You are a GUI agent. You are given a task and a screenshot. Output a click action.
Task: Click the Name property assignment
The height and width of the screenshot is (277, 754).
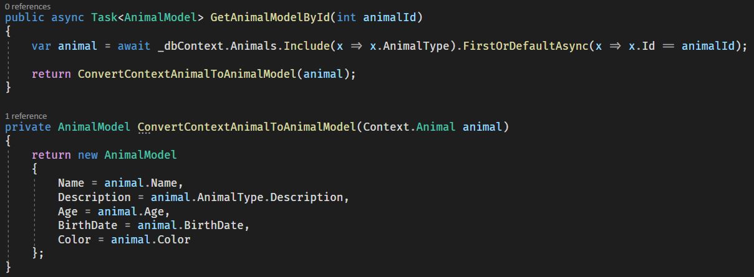click(x=120, y=183)
